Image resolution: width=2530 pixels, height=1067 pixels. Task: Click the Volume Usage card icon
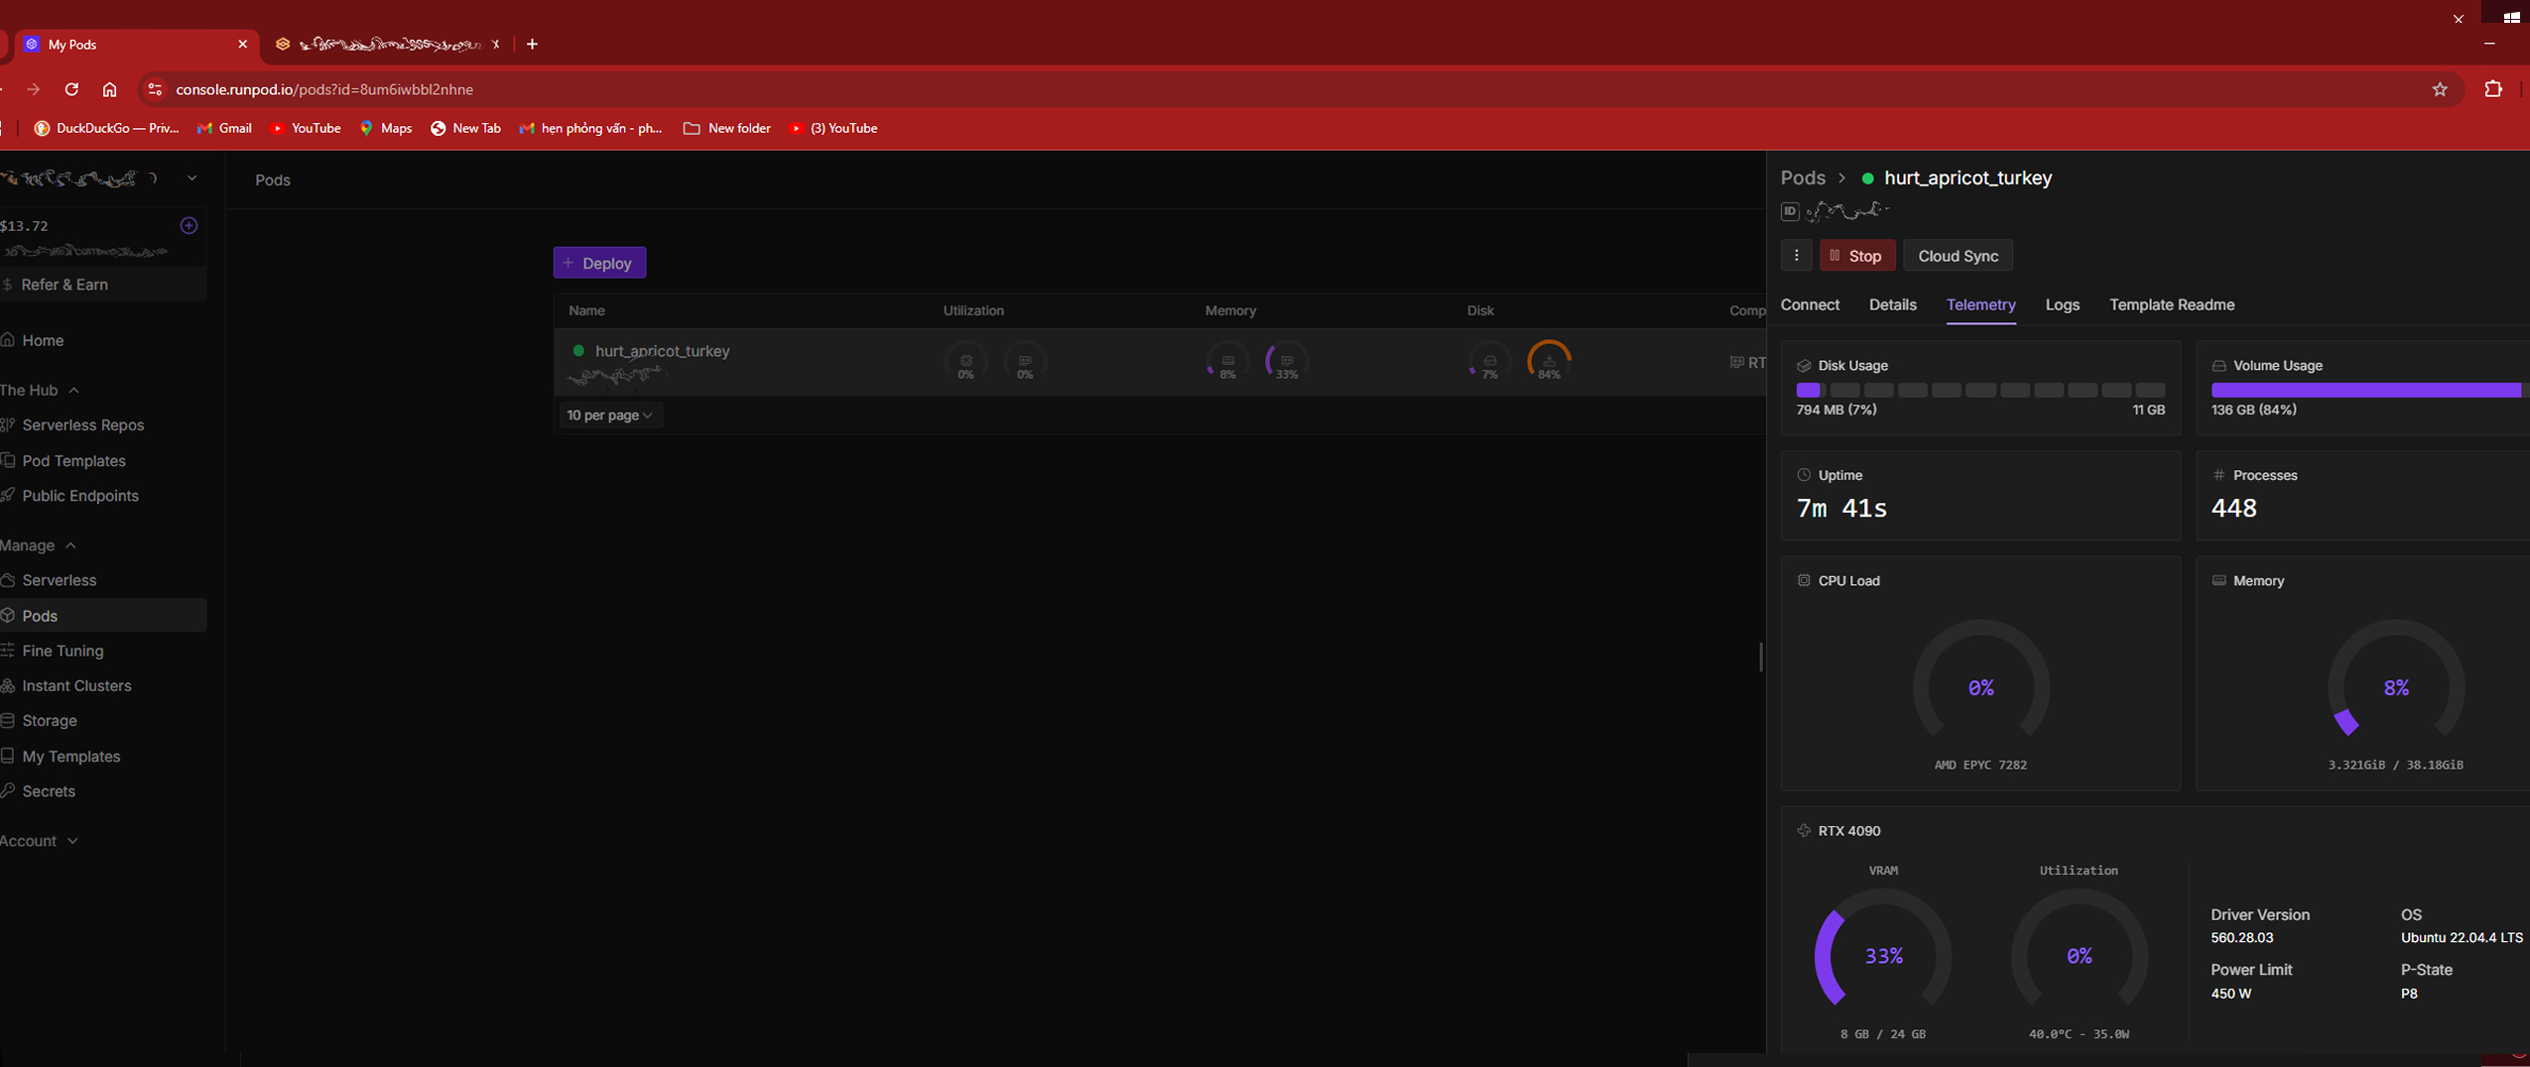pos(2218,366)
